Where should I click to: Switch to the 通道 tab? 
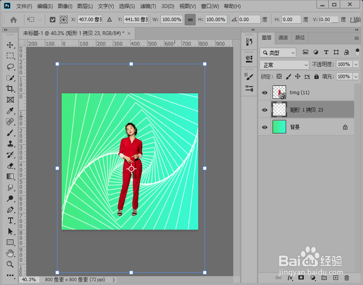[x=283, y=38]
